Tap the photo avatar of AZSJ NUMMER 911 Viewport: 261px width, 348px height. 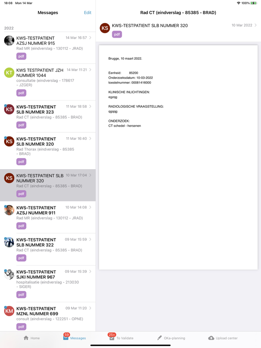point(9,210)
